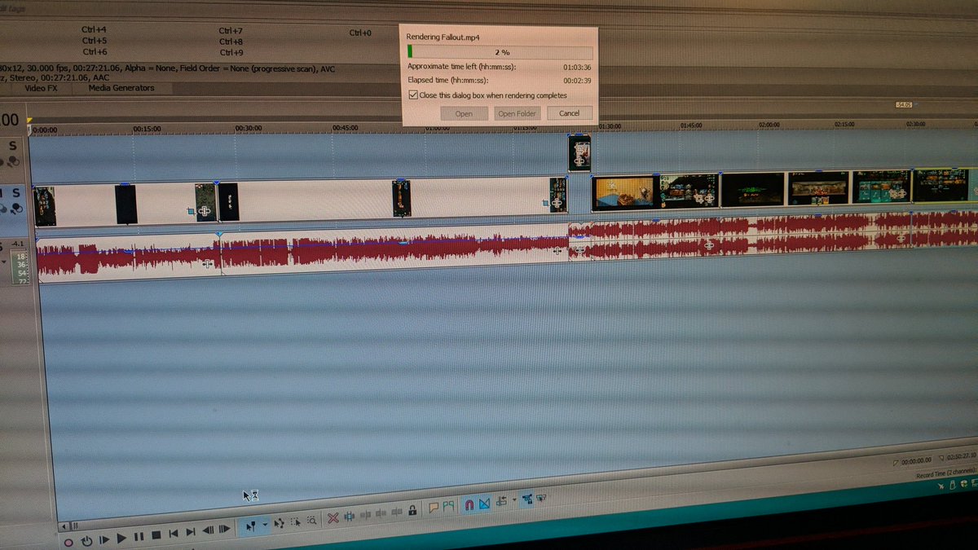Switch to the Video FX tab
Screen dimensions: 978x550
41,87
